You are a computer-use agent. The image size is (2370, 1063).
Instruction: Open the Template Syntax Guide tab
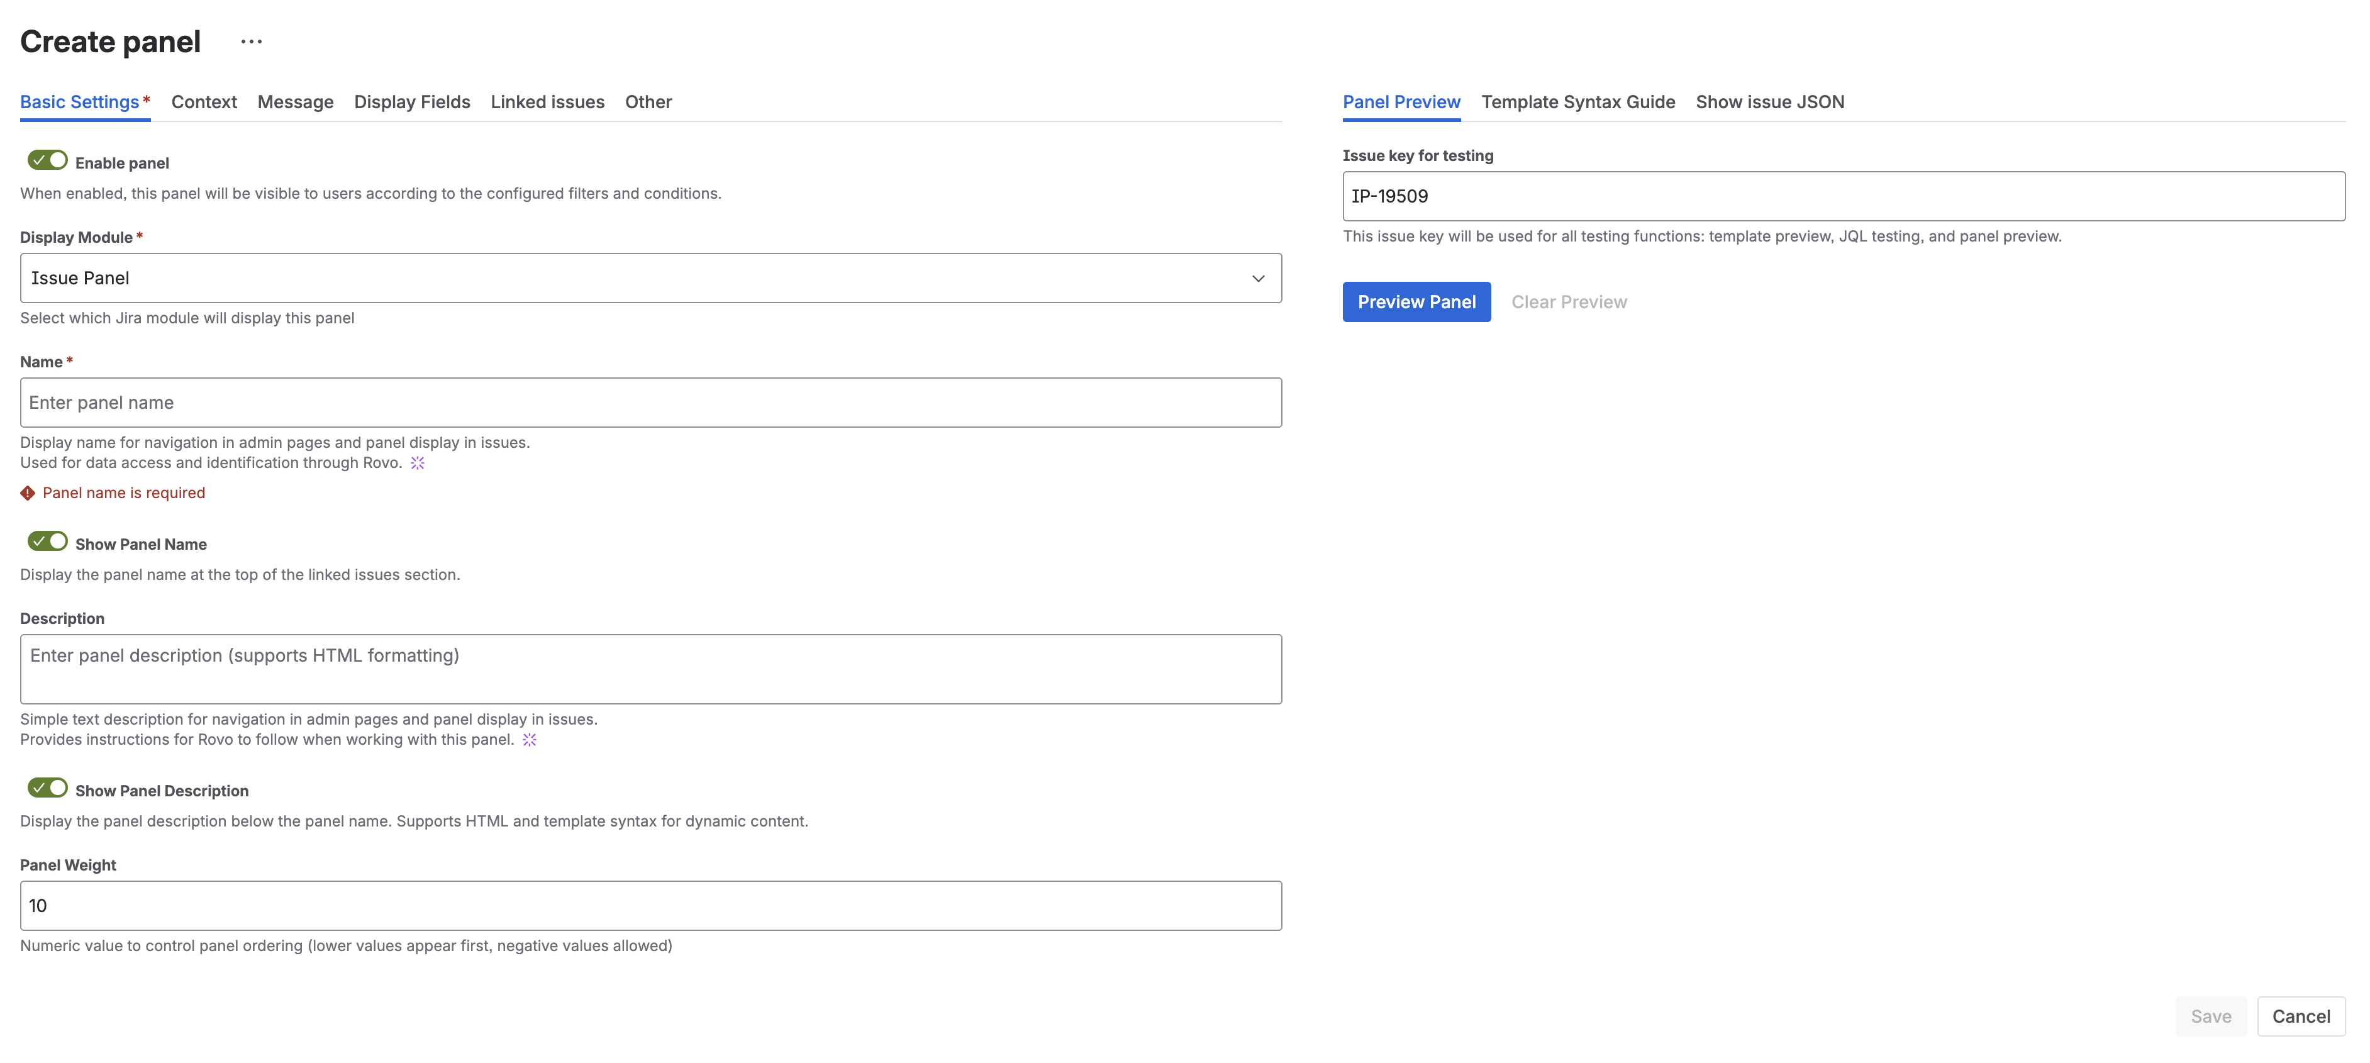pos(1578,102)
